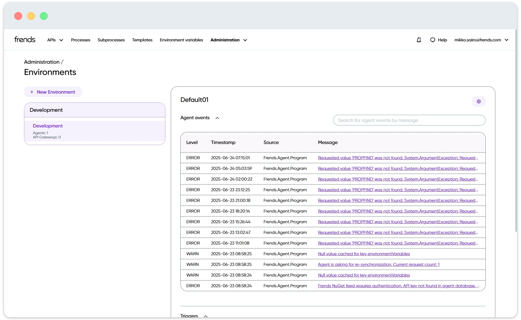Click the New Environment button

53,92
